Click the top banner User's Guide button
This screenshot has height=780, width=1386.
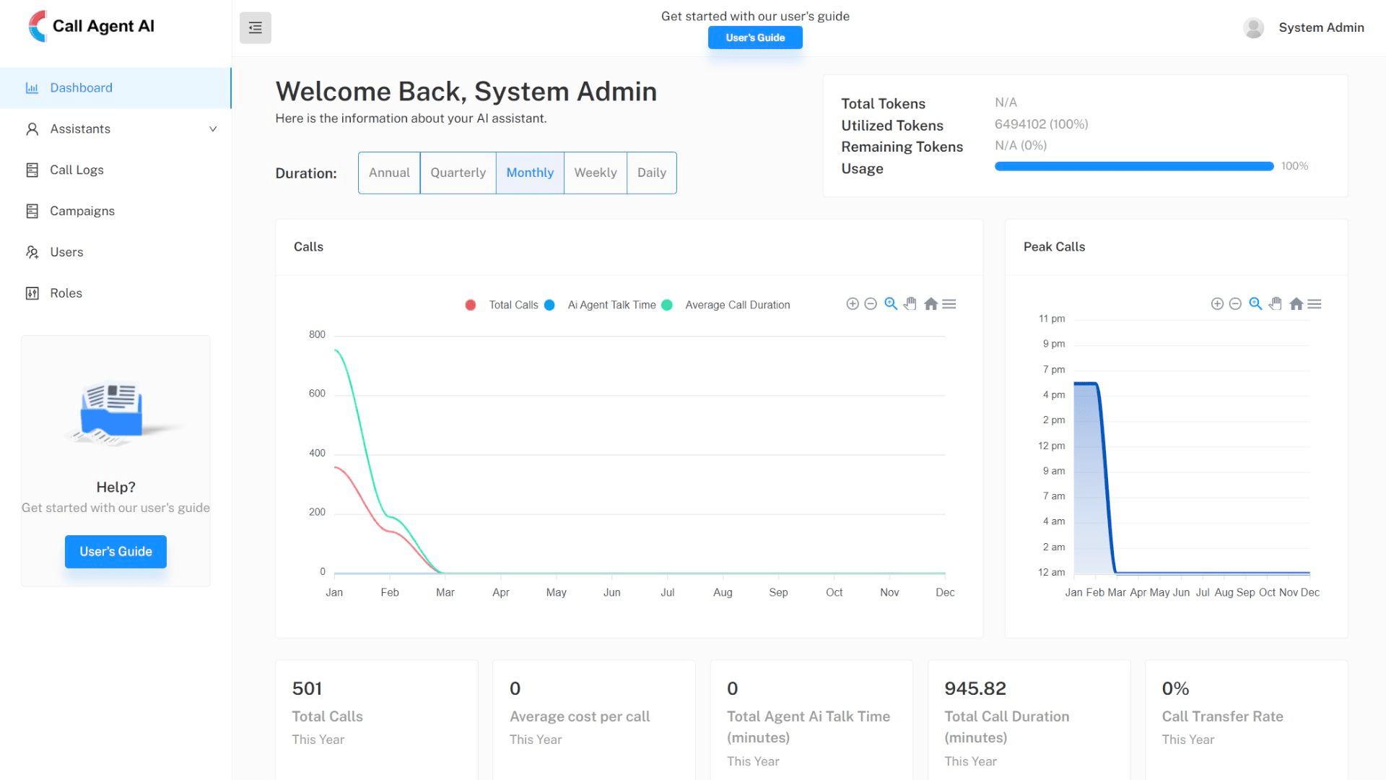[x=754, y=38]
